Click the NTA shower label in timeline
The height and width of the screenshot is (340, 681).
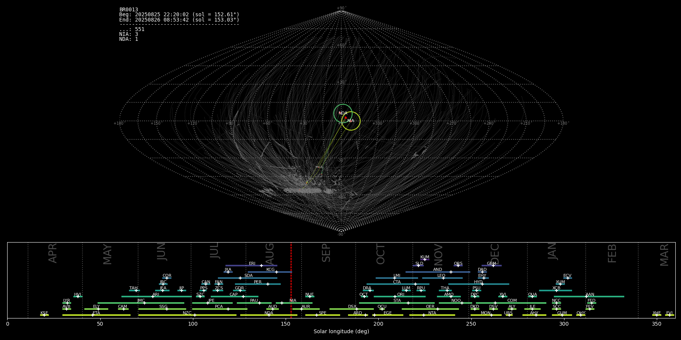(x=432, y=313)
